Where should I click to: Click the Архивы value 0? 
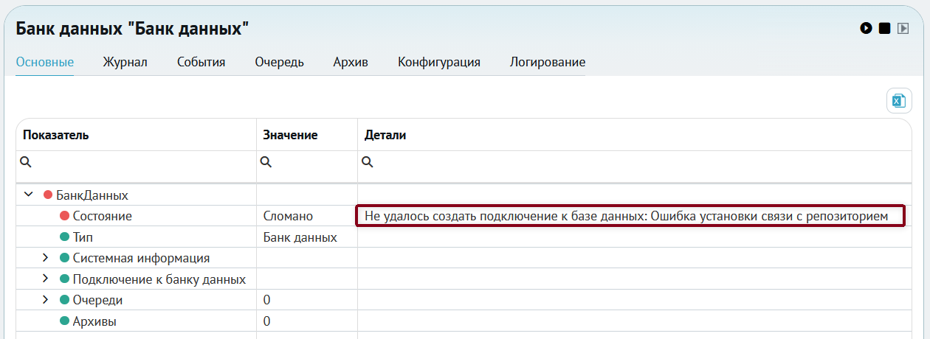(x=267, y=321)
